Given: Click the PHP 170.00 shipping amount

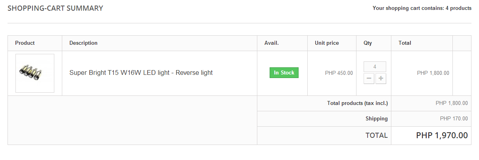Looking at the screenshot, I should point(454,119).
